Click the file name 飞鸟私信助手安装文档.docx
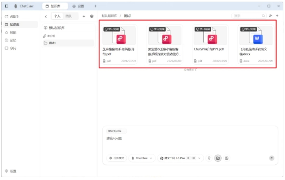Image resolution: width=285 pixels, height=180 pixels. [x=253, y=51]
